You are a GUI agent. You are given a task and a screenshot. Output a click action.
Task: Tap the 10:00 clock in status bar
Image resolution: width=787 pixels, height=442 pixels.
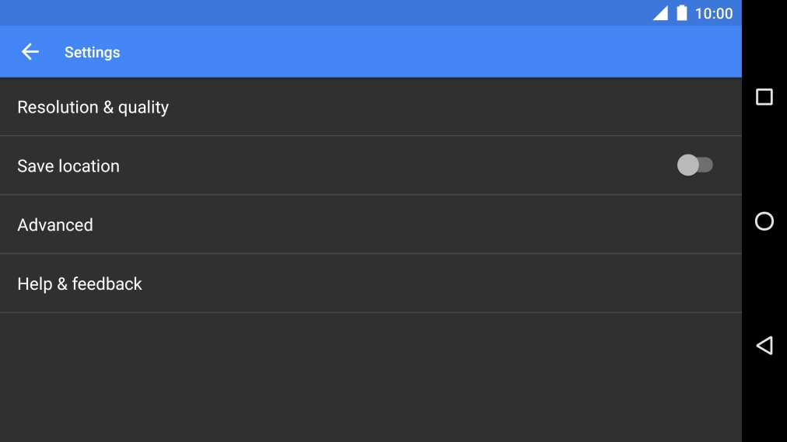(713, 13)
